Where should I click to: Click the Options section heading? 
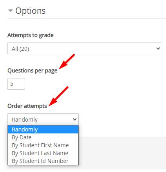tap(31, 11)
